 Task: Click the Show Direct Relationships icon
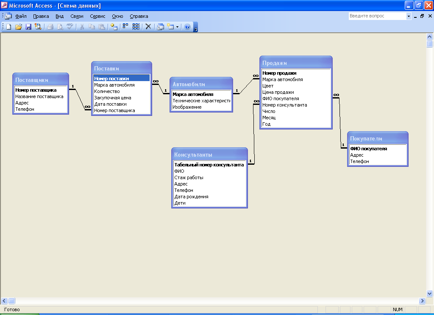tap(125, 27)
